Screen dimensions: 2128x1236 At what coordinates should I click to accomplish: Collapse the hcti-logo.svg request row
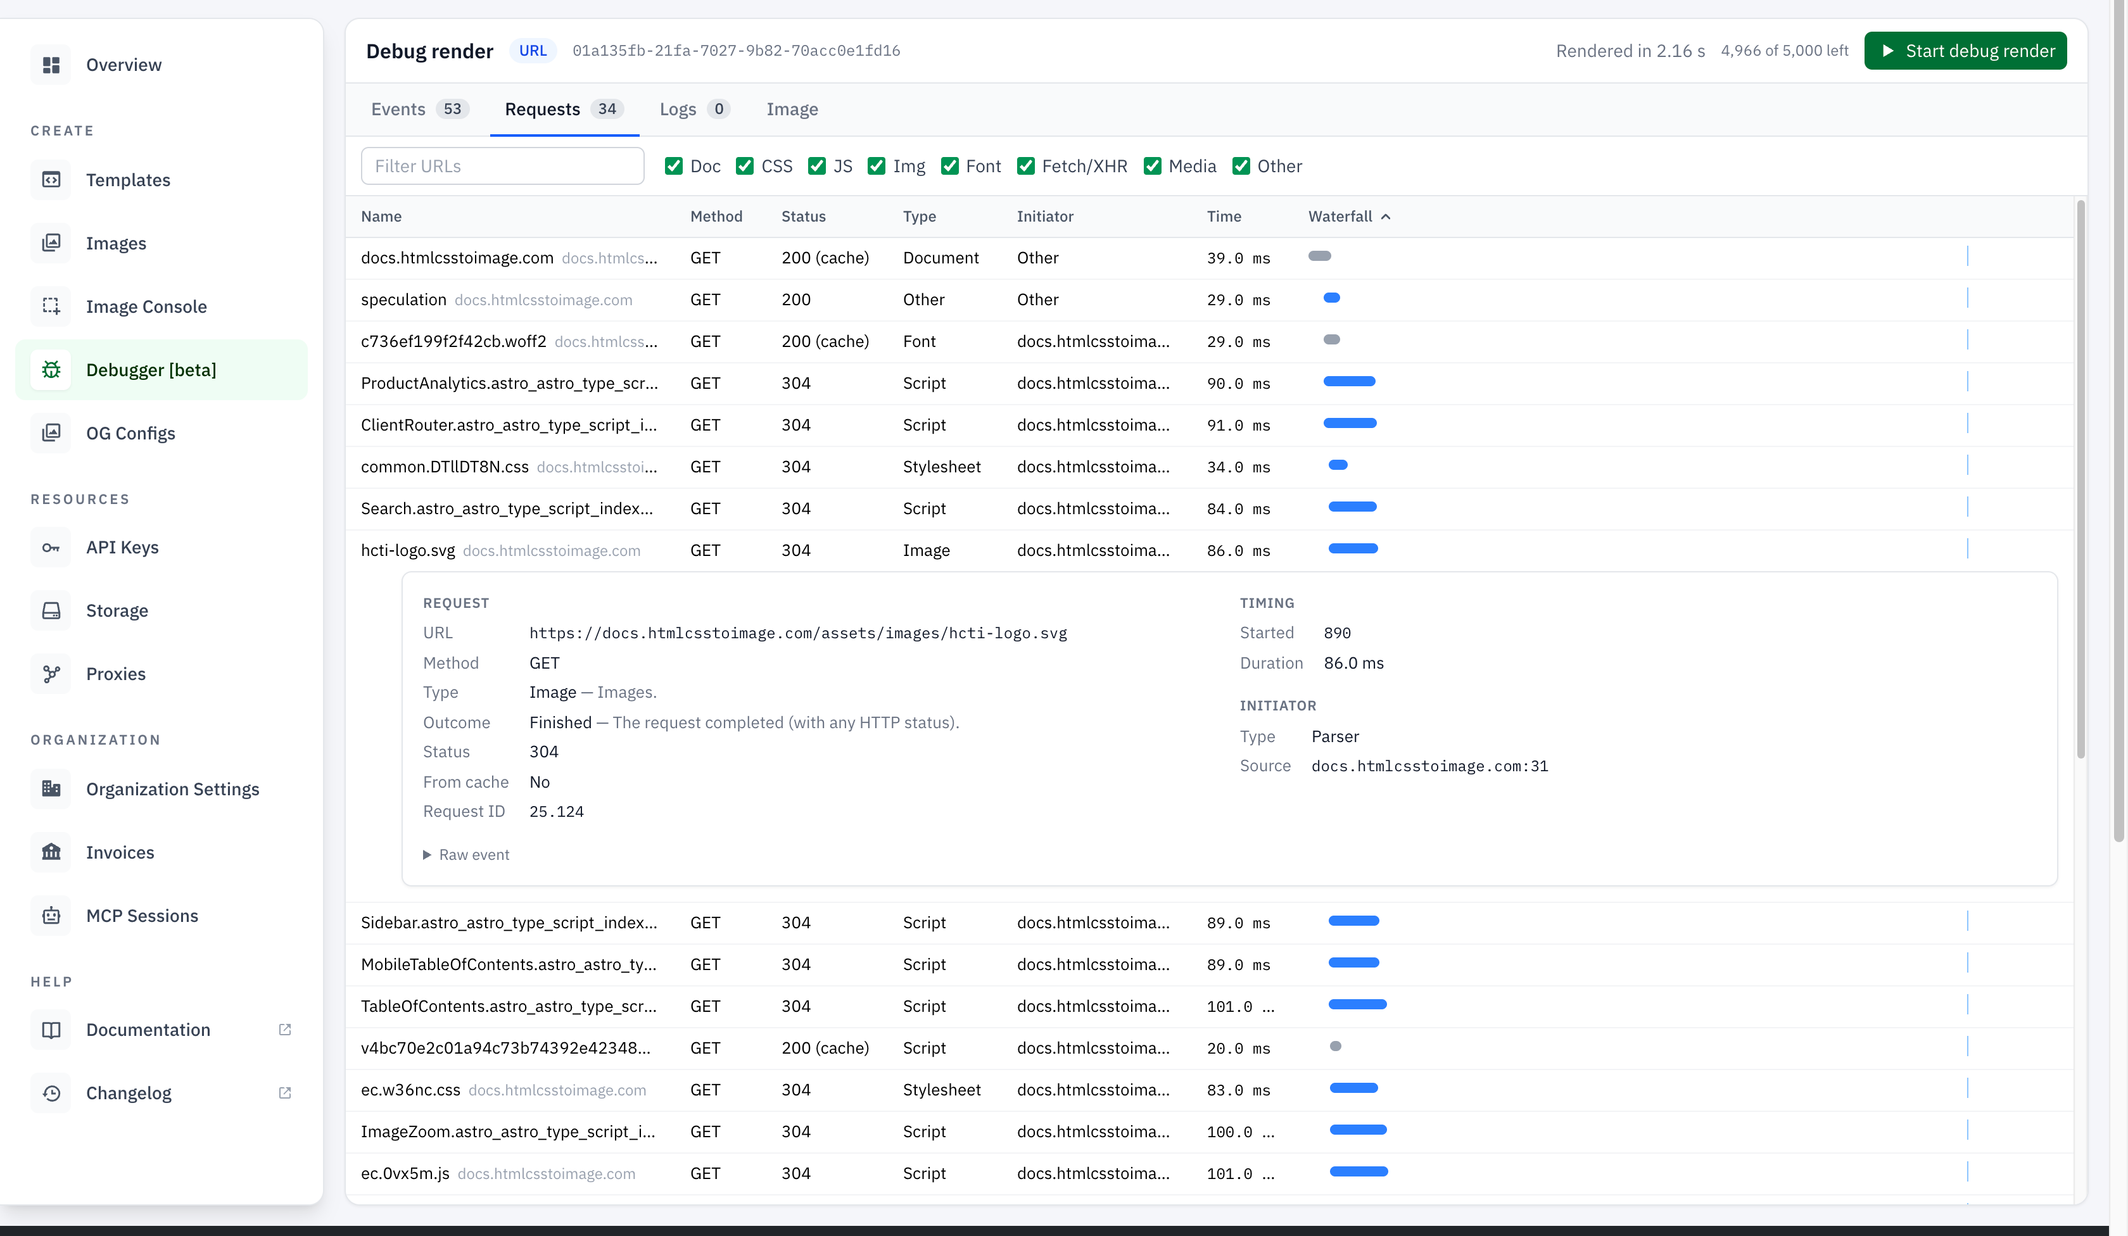[1209, 550]
